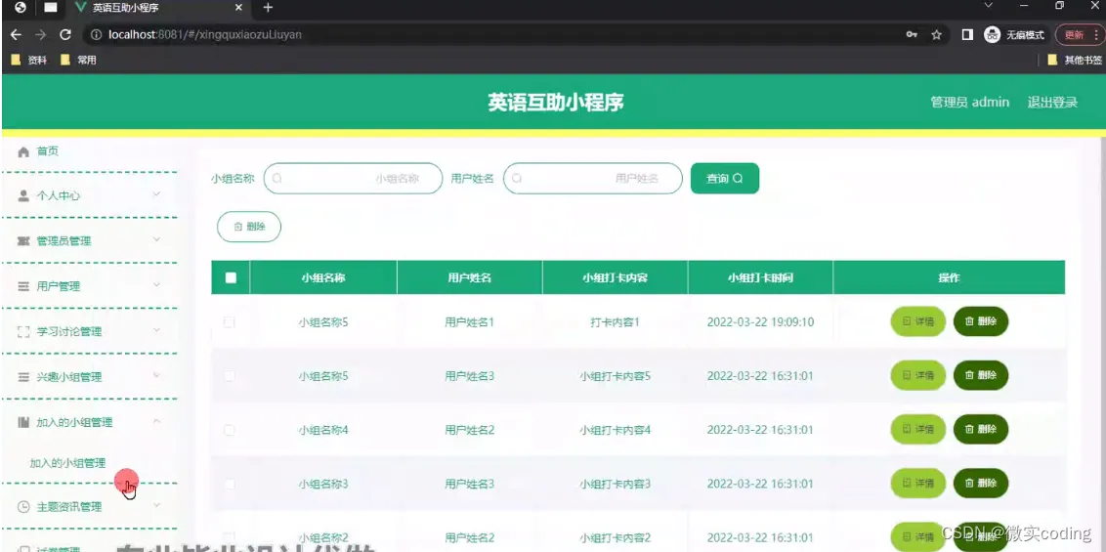Click the 小组打卡时间 column header
Viewport: 1106px width, 552px height.
760,277
